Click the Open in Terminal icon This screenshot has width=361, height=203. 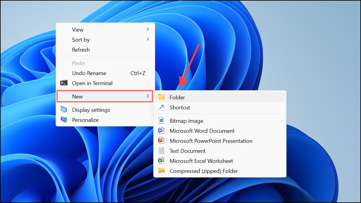coord(64,83)
